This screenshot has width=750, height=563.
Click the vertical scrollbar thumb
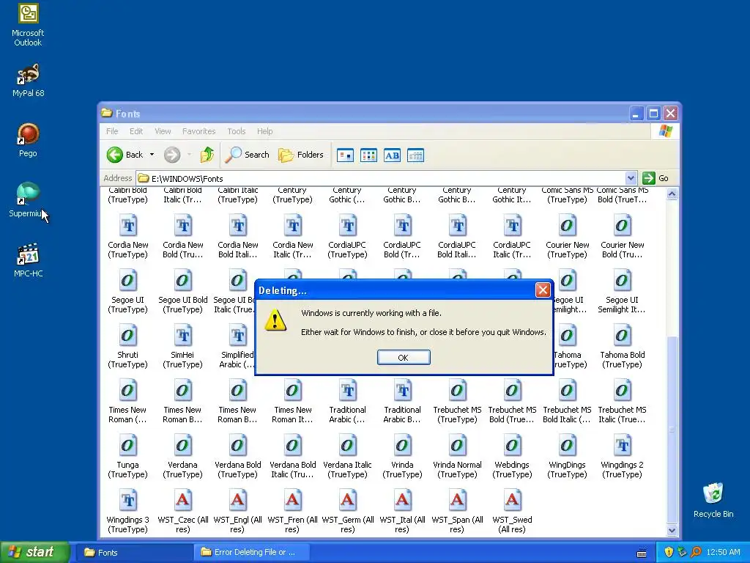coord(672,430)
